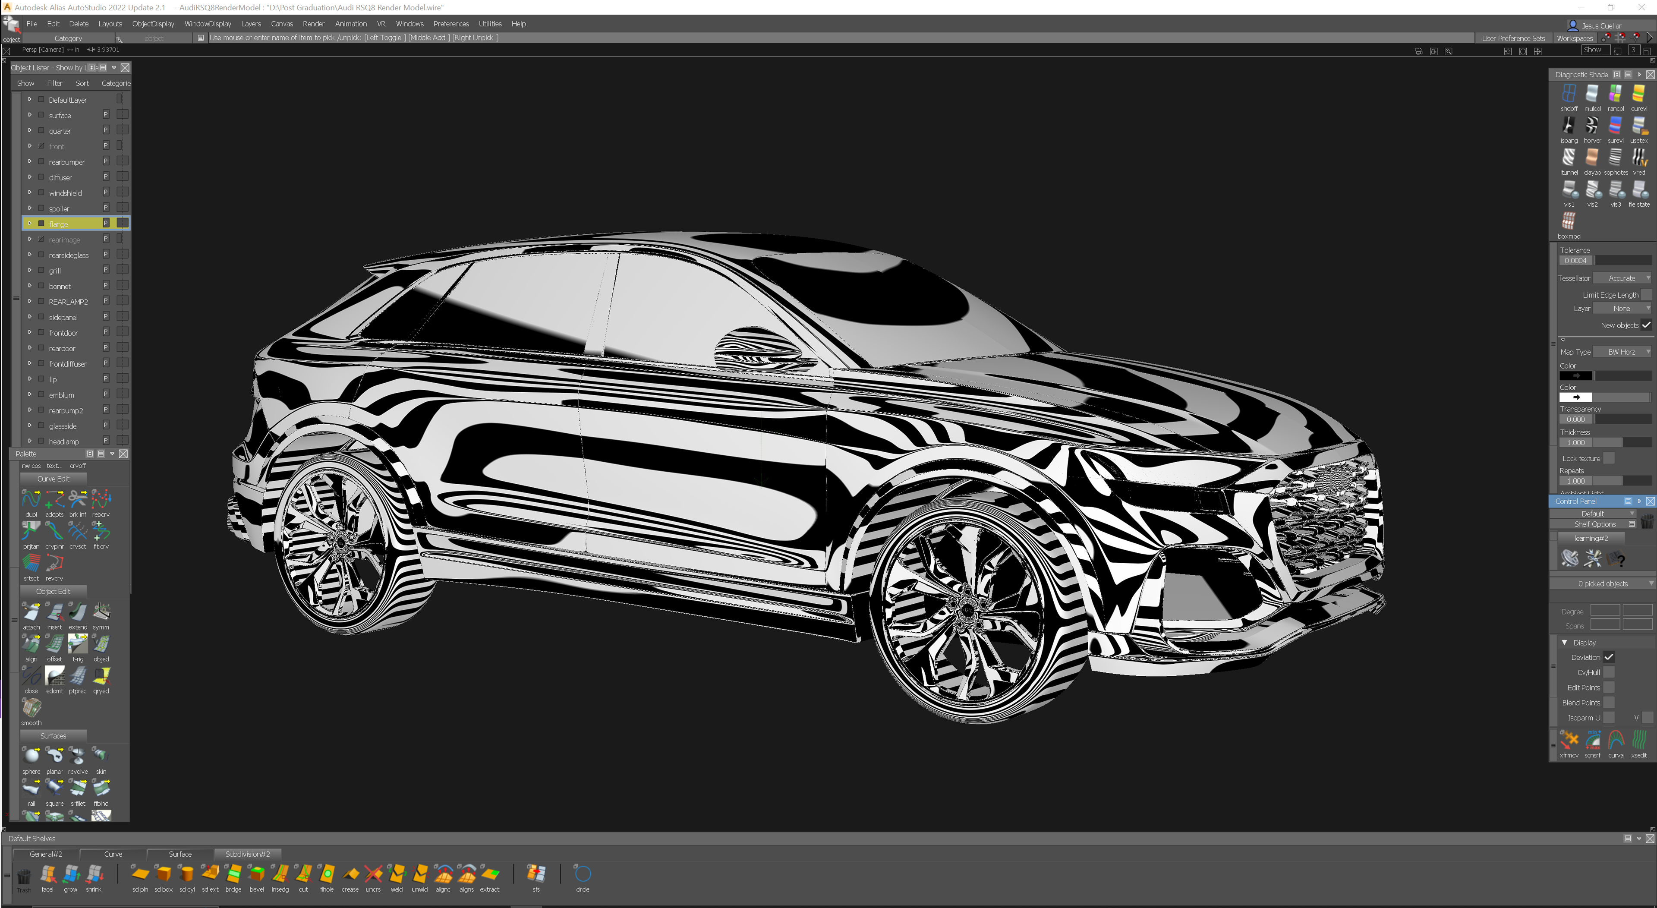Open the ObjectDisplay menu
Viewport: 1657px width, 908px height.
click(x=153, y=24)
